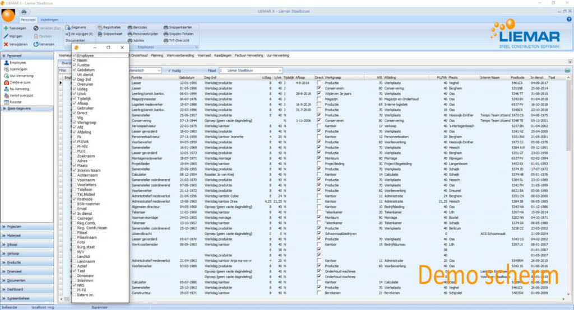Click the Employees person icon in sidebar

pyautogui.click(x=6, y=63)
